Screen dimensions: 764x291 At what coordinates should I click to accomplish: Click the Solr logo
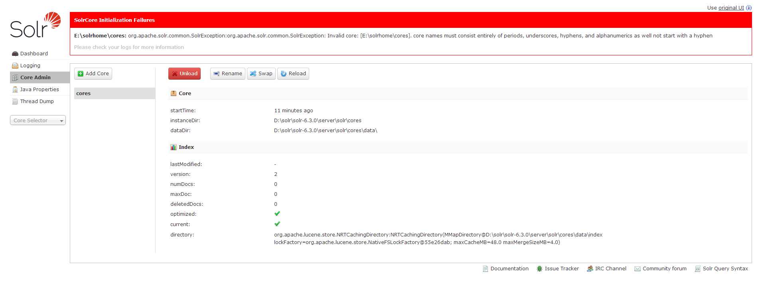[36, 25]
